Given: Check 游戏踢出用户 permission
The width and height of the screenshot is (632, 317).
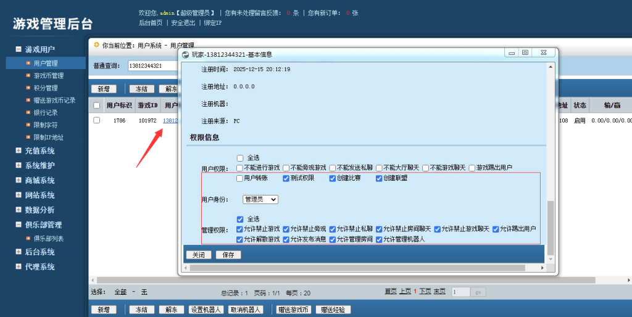Looking at the screenshot, I should pos(472,168).
